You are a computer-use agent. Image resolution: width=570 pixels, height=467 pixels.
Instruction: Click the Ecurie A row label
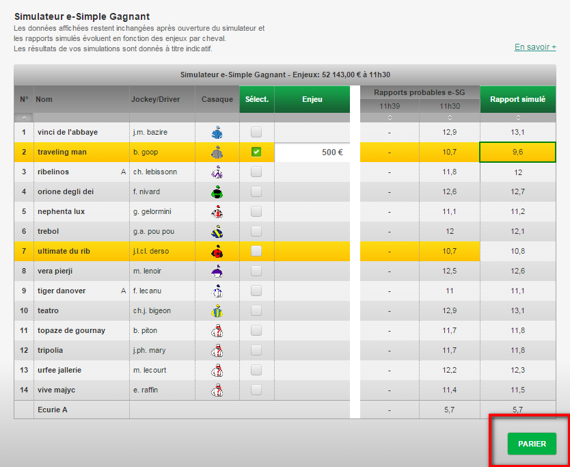[53, 410]
